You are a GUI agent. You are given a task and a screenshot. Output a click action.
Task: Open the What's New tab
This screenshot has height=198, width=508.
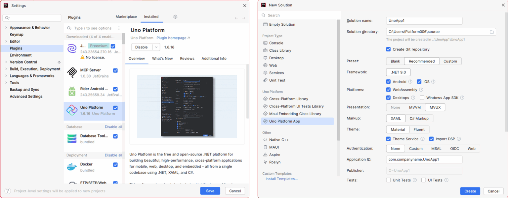(162, 59)
